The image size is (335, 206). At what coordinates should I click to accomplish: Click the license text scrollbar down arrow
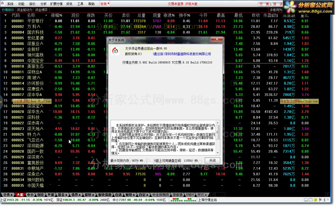(x=218, y=153)
